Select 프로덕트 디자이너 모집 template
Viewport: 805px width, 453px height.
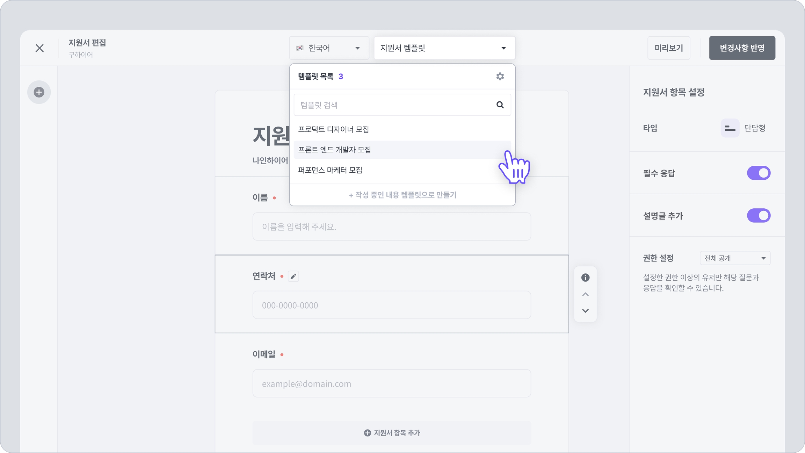tap(334, 129)
